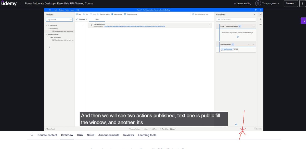Viewport: 306px width, 149px height.
Task: Open the Reviews tab
Action: coord(129,135)
